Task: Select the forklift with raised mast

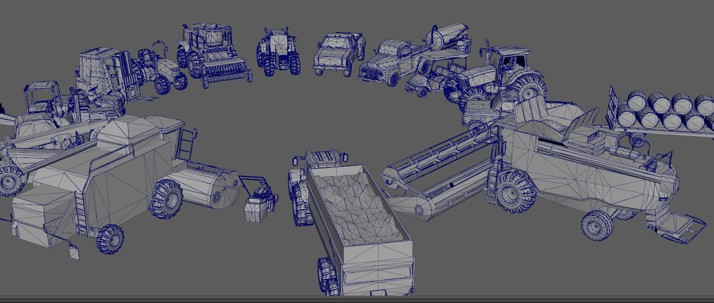Action: coord(107,78)
